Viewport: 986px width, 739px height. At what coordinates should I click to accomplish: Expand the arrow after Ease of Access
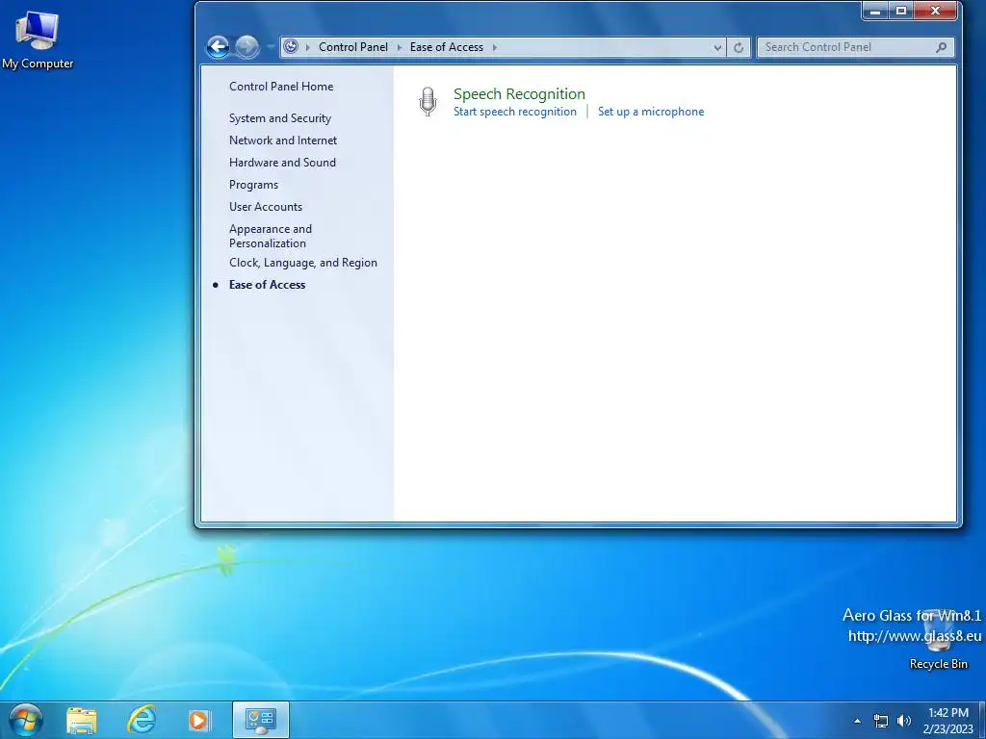pyautogui.click(x=494, y=47)
